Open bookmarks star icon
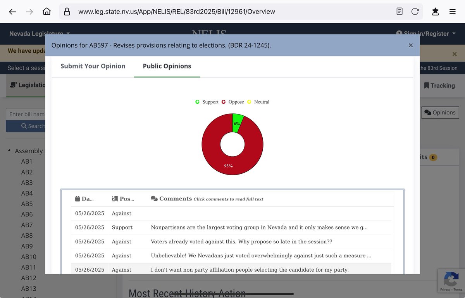465x298 pixels. (435, 12)
